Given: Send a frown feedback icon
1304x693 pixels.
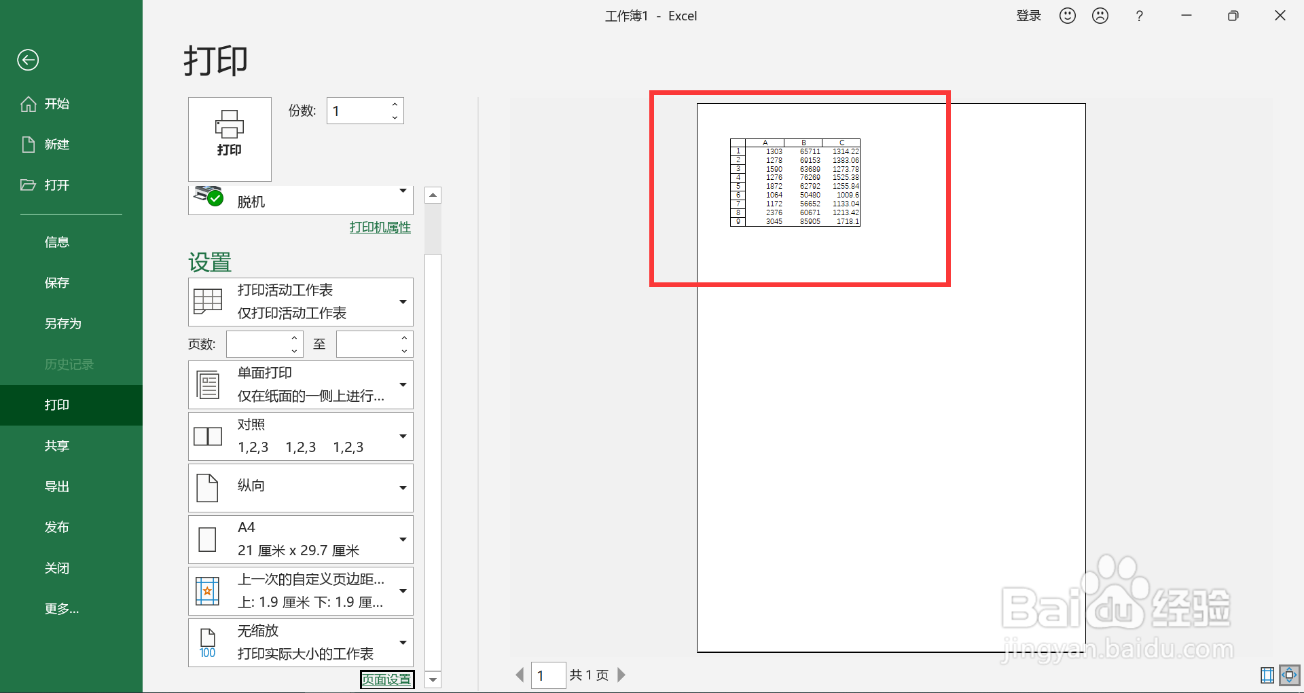Looking at the screenshot, I should 1100,16.
